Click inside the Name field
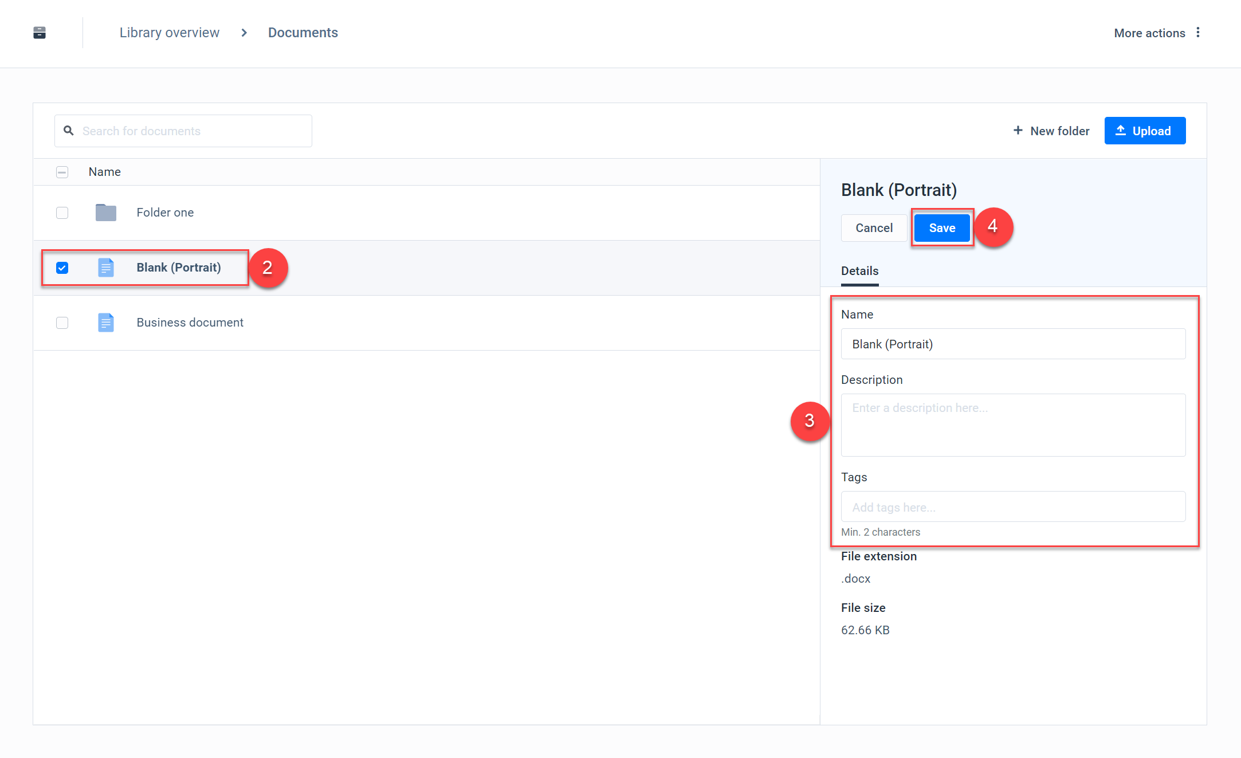 coord(1013,344)
